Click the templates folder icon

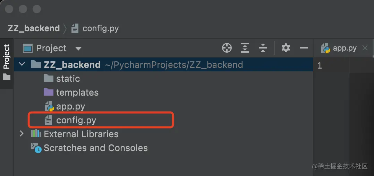(49, 93)
